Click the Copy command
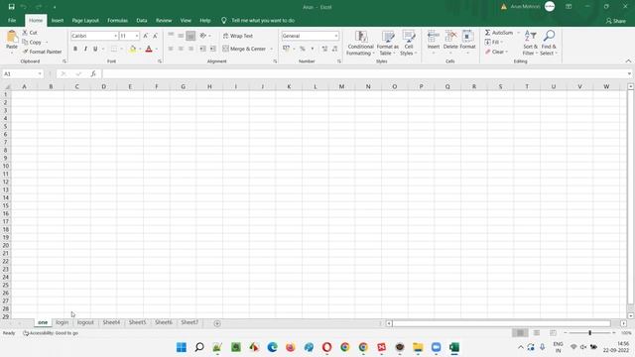This screenshot has height=357, width=635. [32, 42]
